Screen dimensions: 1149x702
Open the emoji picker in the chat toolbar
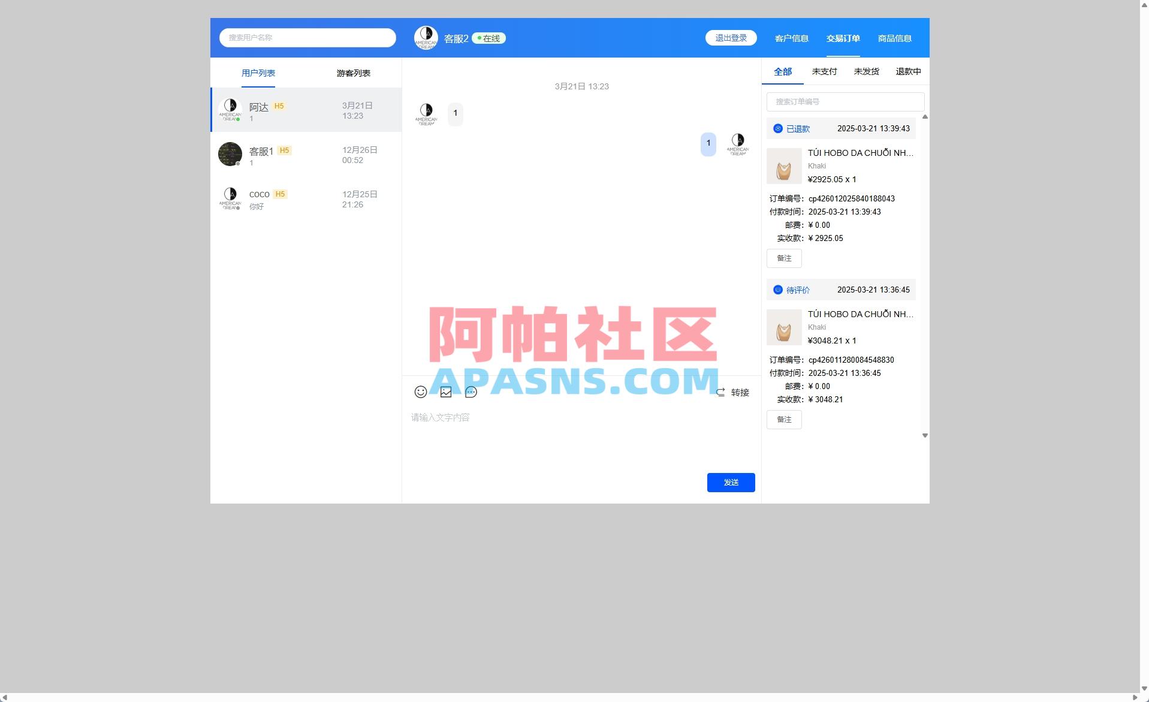(421, 392)
